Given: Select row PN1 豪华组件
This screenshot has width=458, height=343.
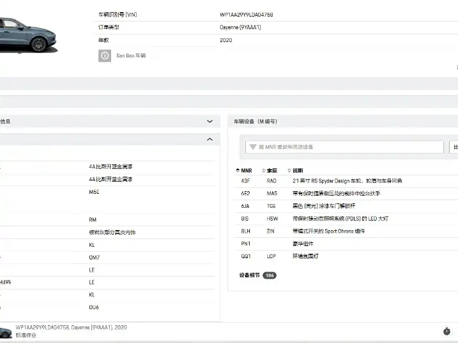Looking at the screenshot, I should tap(346, 244).
